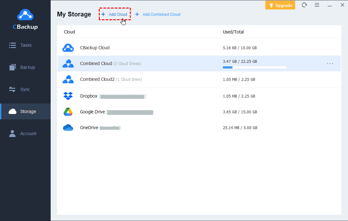Image resolution: width=348 pixels, height=221 pixels.
Task: Click the CBackup logo icon
Action: [25, 15]
